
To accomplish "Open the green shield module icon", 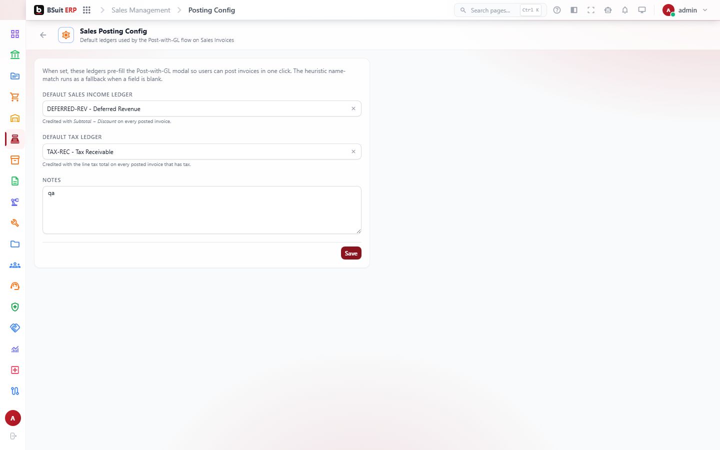I will point(15,307).
